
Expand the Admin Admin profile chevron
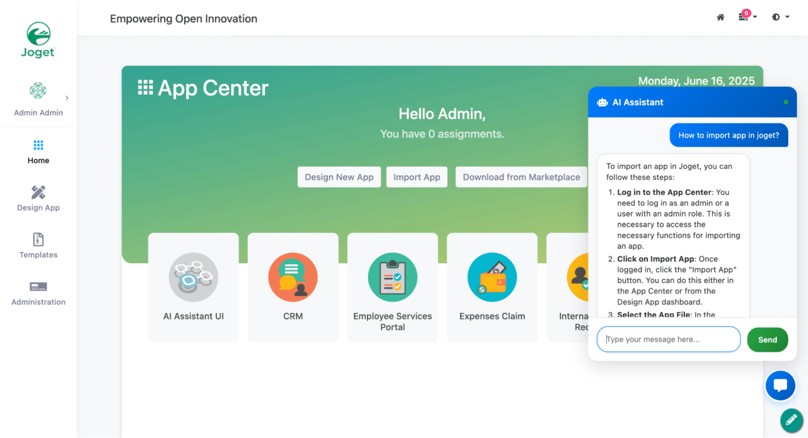pyautogui.click(x=67, y=98)
